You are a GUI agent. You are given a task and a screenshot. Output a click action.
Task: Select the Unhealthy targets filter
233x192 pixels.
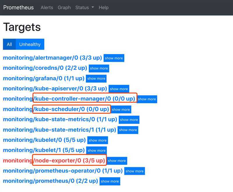tap(30, 44)
